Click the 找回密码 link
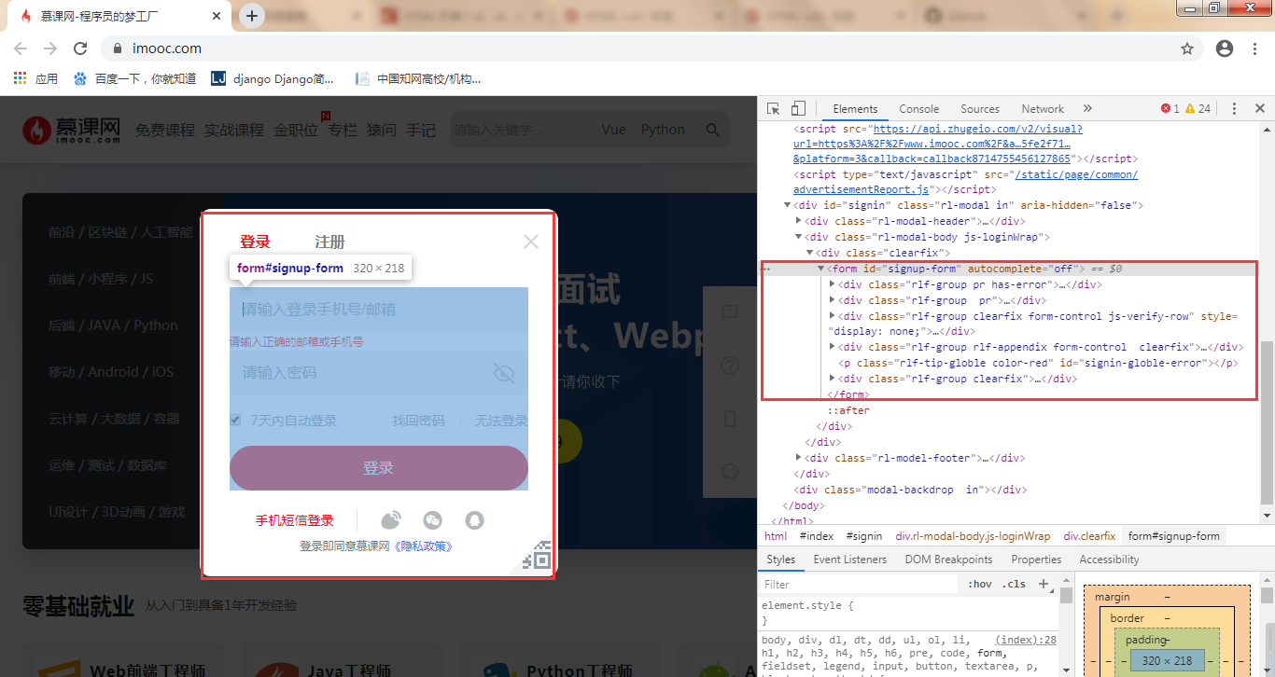This screenshot has height=677, width=1275. pyautogui.click(x=418, y=421)
